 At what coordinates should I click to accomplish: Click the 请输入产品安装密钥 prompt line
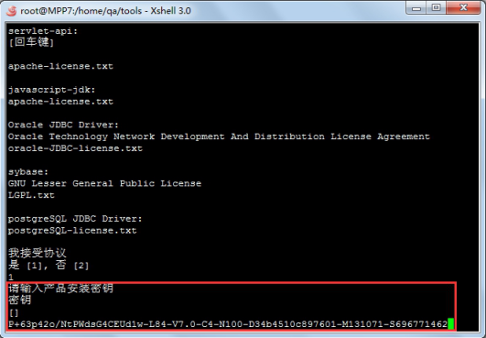[60, 289]
